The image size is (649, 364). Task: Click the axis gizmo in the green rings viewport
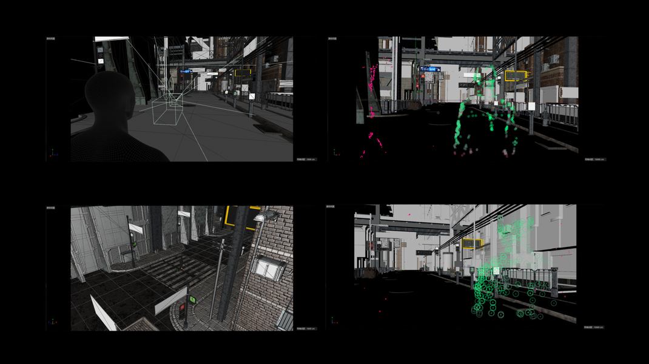click(x=334, y=320)
